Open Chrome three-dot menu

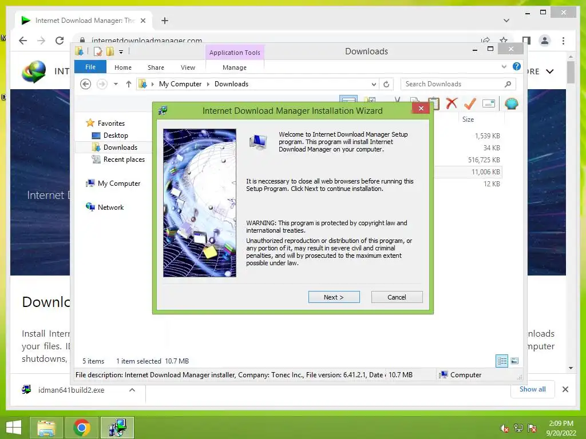click(x=564, y=41)
